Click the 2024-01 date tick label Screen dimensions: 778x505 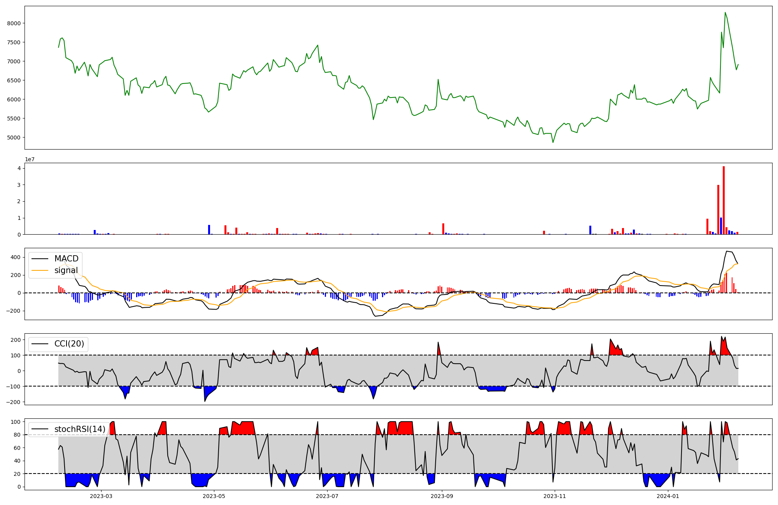[x=668, y=496]
